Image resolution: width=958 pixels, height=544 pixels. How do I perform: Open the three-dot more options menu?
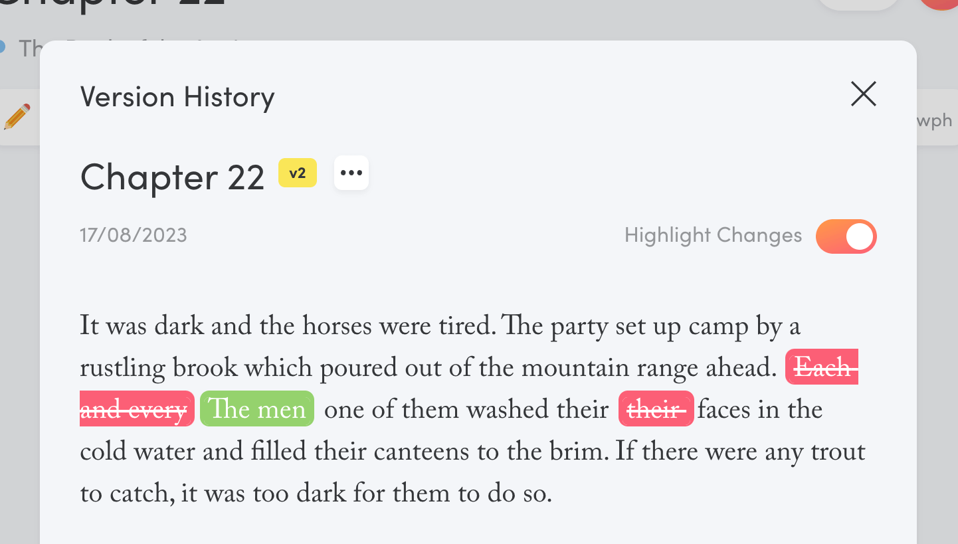tap(351, 173)
